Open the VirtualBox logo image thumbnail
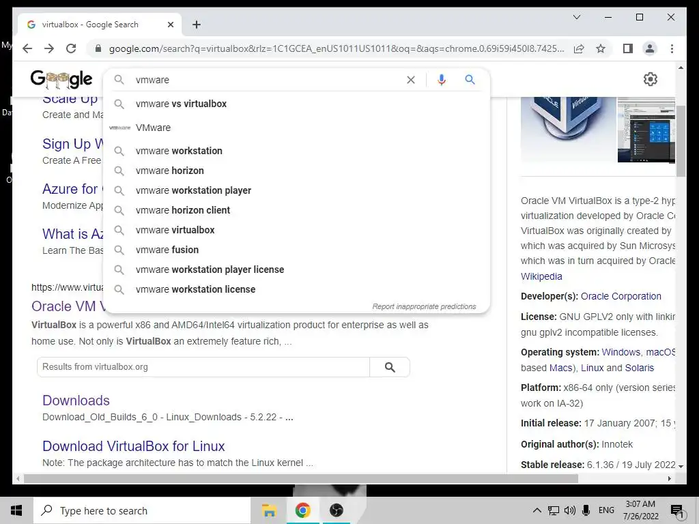Image resolution: width=699 pixels, height=524 pixels. point(567,129)
